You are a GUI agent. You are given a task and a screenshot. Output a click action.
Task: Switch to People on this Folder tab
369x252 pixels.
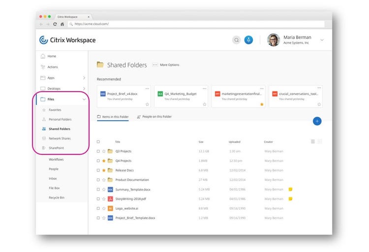click(x=154, y=117)
